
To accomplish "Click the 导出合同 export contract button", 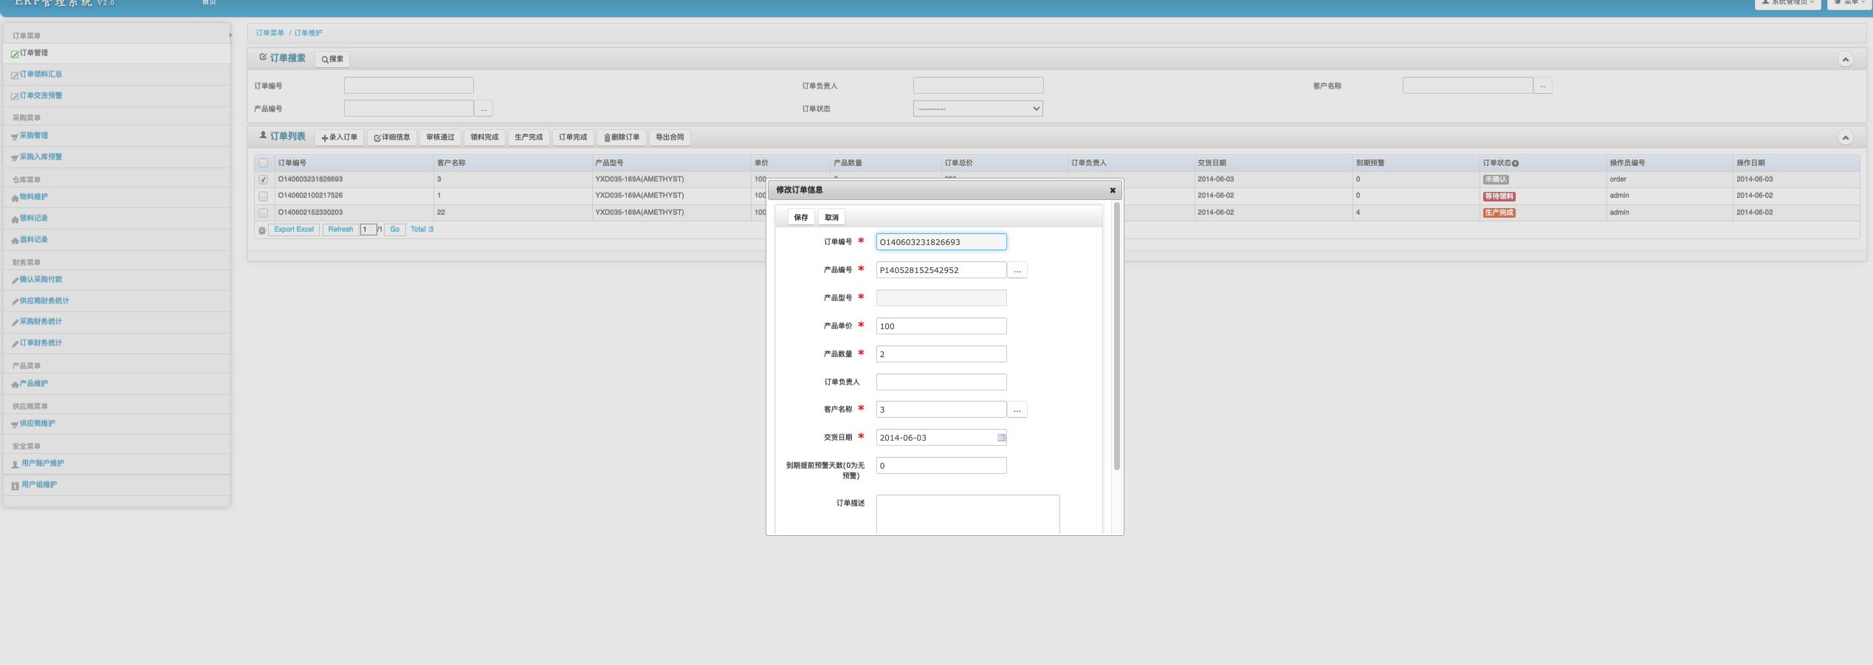I will point(670,137).
